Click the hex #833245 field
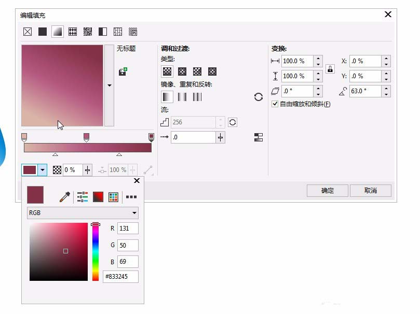 120,277
